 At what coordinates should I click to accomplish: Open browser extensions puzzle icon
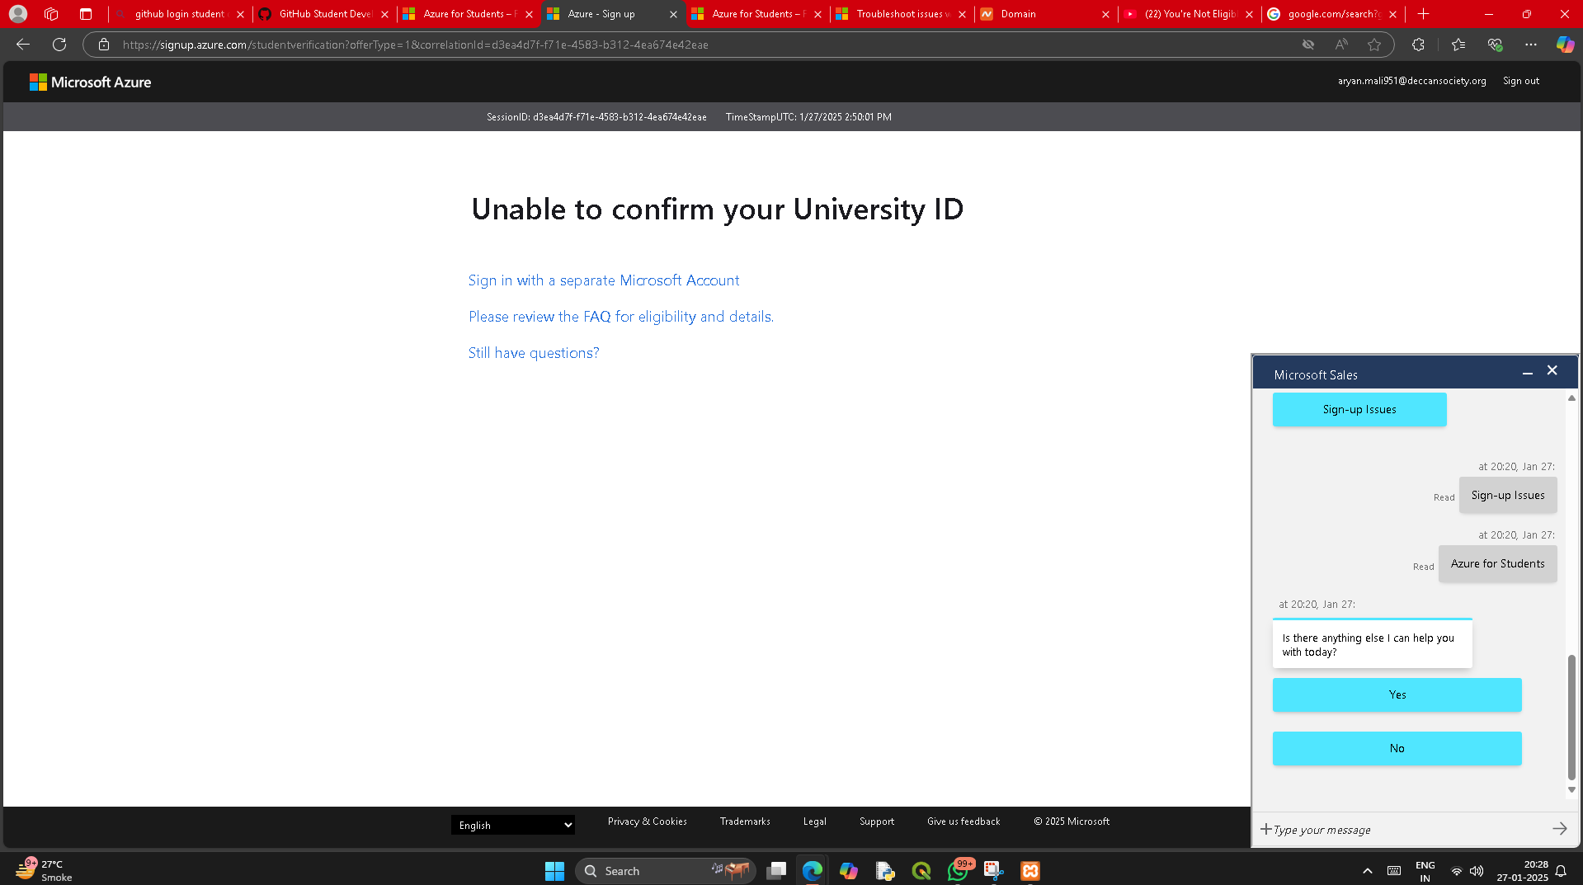(x=1418, y=45)
